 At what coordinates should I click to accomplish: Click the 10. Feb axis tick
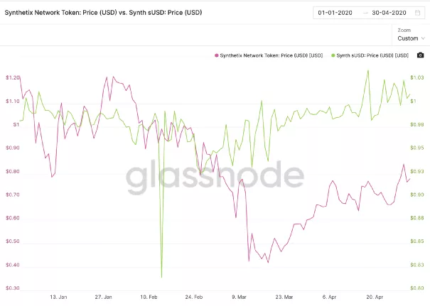click(149, 297)
